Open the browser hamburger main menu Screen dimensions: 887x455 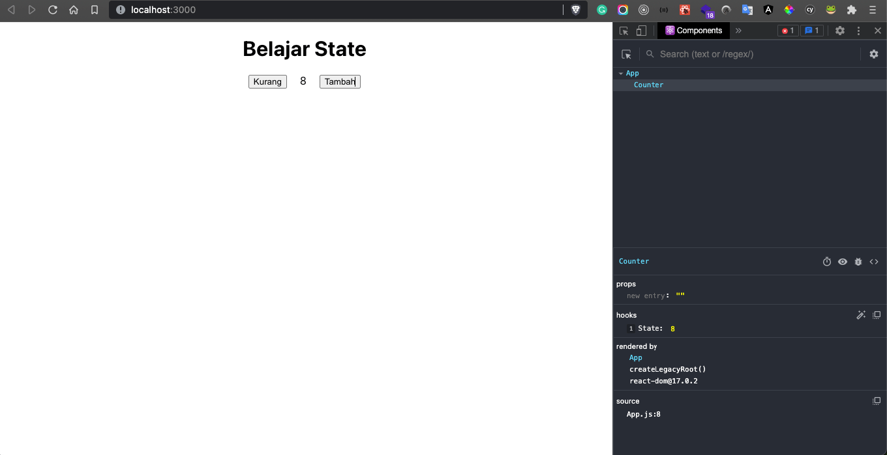click(x=873, y=10)
